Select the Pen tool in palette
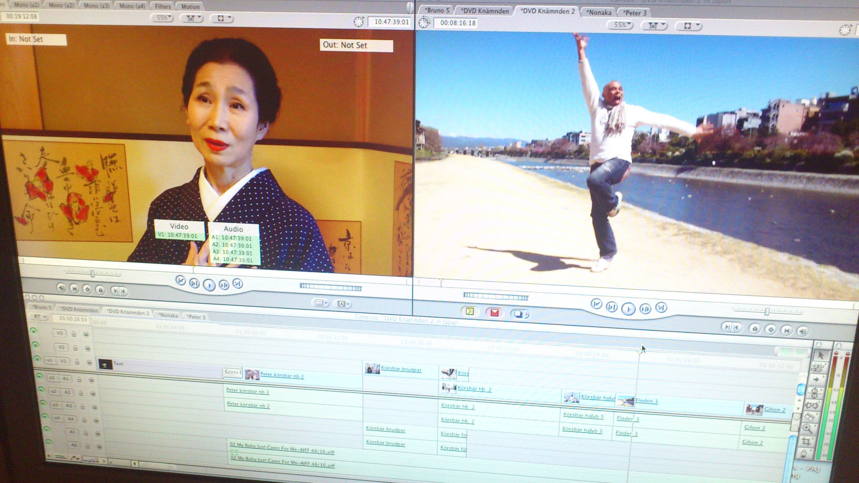Viewport: 859px width, 483px height. [804, 454]
